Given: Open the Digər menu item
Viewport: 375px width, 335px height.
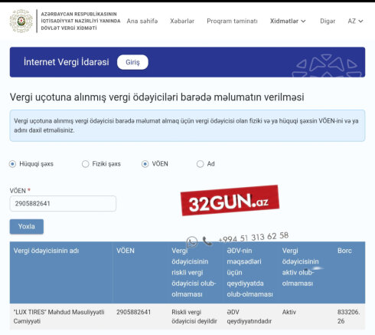Looking at the screenshot, I should (328, 21).
